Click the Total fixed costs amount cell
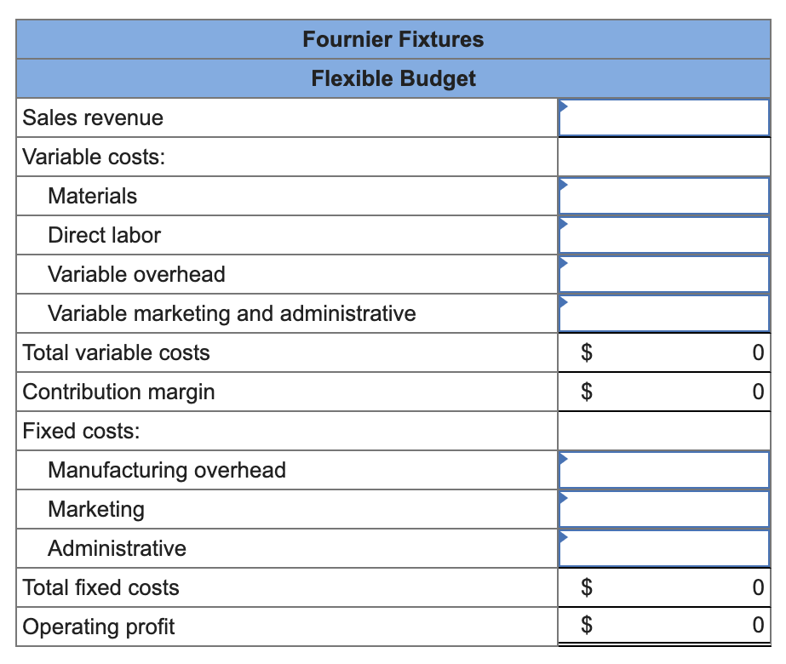The width and height of the screenshot is (786, 664). pyautogui.click(x=664, y=587)
